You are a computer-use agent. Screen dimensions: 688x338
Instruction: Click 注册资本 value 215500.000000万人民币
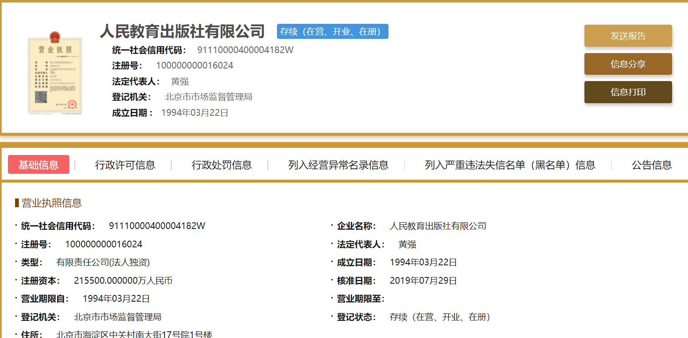(x=123, y=281)
